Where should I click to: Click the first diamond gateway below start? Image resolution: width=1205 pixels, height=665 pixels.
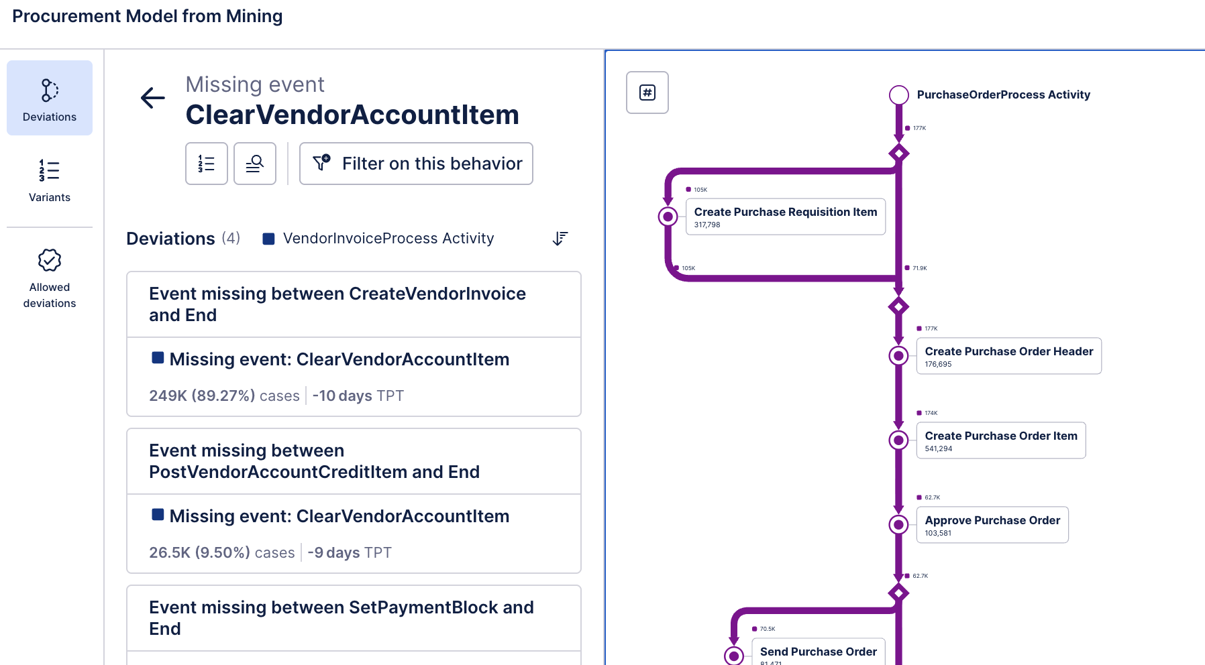899,154
